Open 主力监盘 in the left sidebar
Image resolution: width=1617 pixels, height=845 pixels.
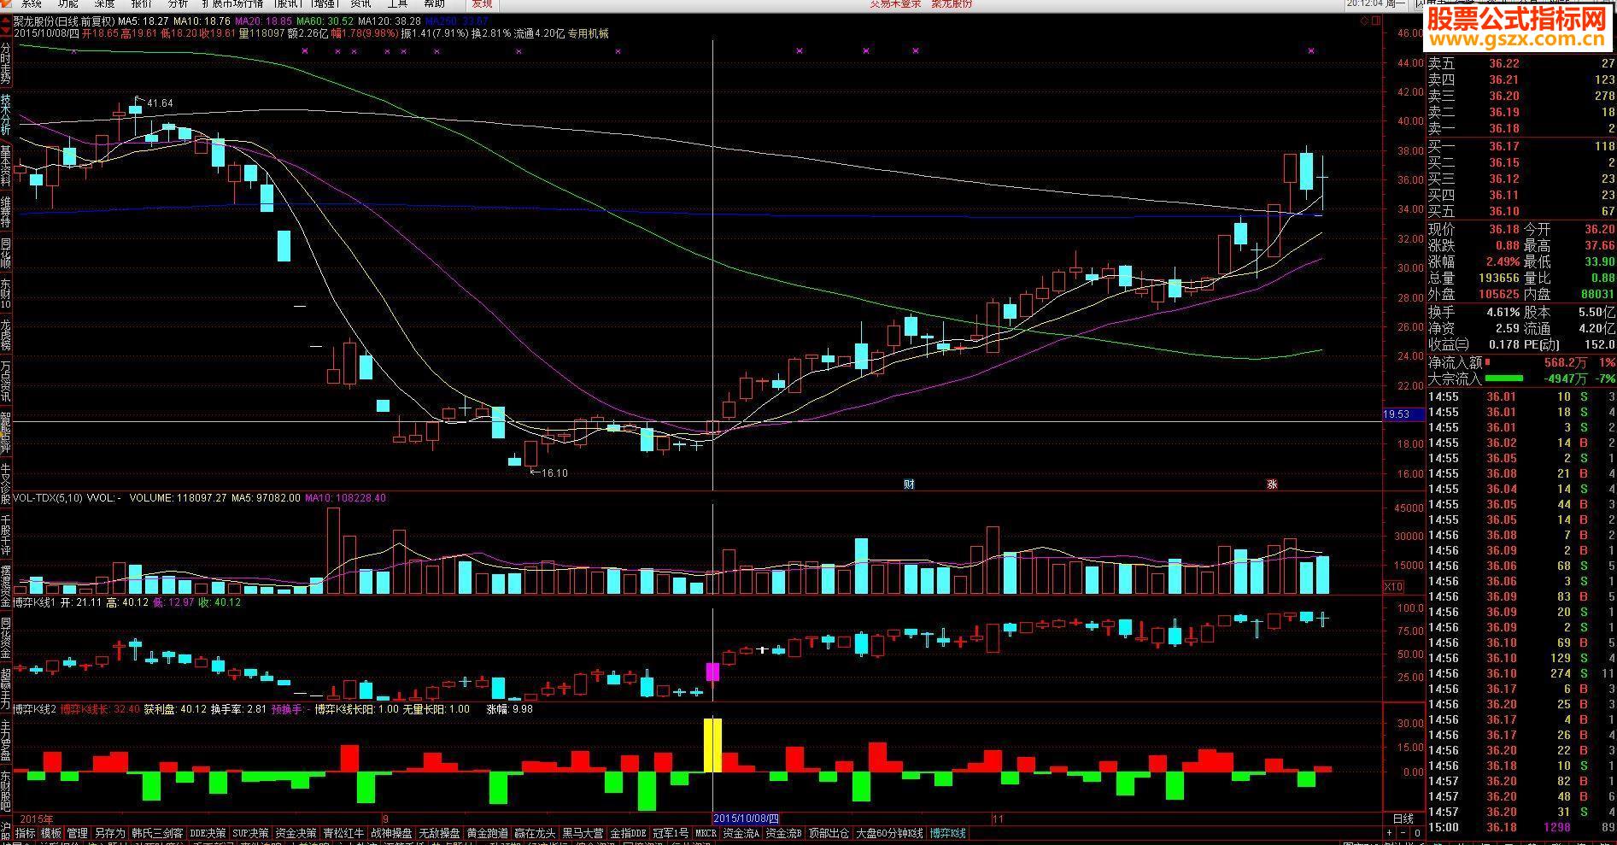(x=6, y=739)
